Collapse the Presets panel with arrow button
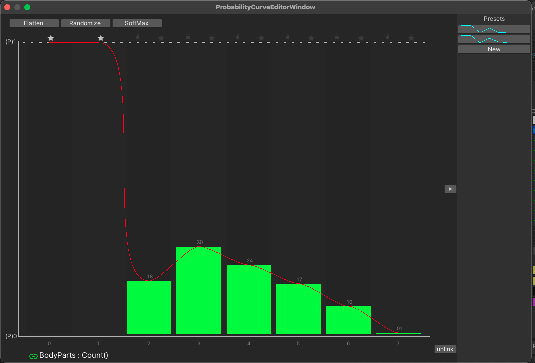Image resolution: width=535 pixels, height=363 pixels. [450, 189]
